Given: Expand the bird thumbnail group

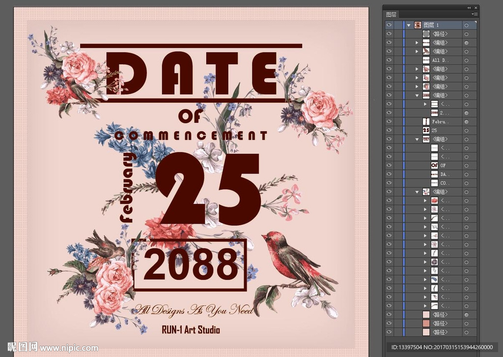Looking at the screenshot, I should coord(417,51).
